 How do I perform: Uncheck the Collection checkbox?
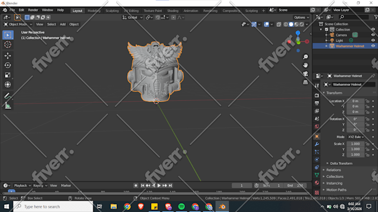point(326,29)
